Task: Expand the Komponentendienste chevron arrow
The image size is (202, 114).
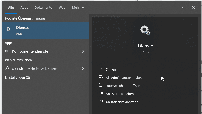Action: click(x=83, y=51)
